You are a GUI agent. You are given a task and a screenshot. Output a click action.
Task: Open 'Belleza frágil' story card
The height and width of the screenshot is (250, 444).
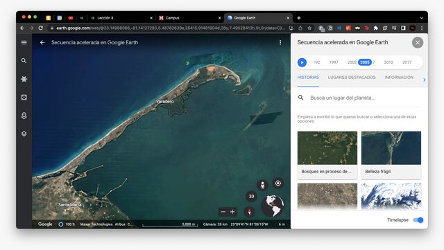pos(391,154)
